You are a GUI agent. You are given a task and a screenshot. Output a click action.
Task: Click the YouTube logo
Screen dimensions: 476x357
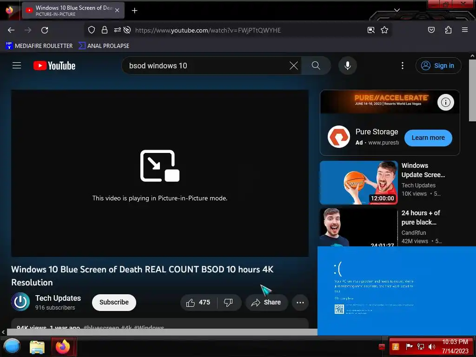pyautogui.click(x=54, y=66)
